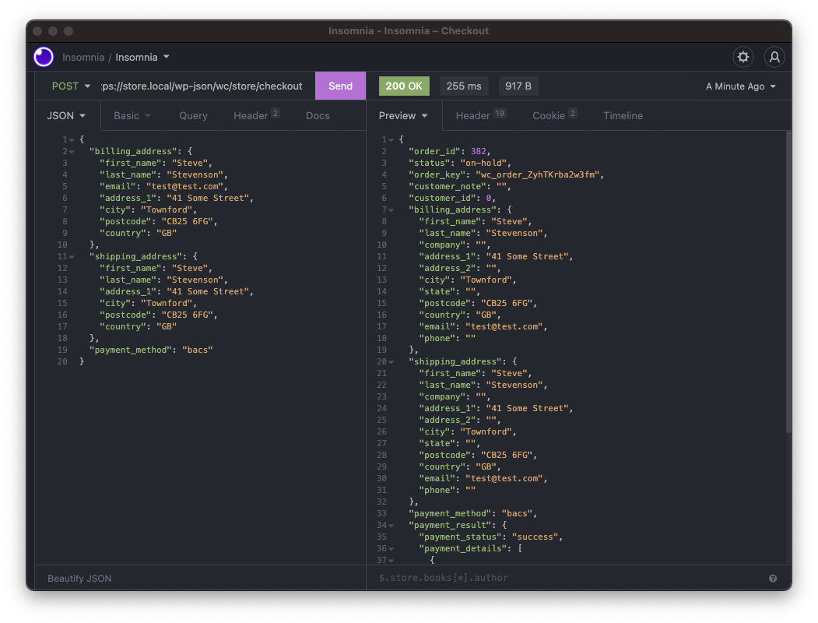Switch to the Timeline tab

(x=623, y=115)
